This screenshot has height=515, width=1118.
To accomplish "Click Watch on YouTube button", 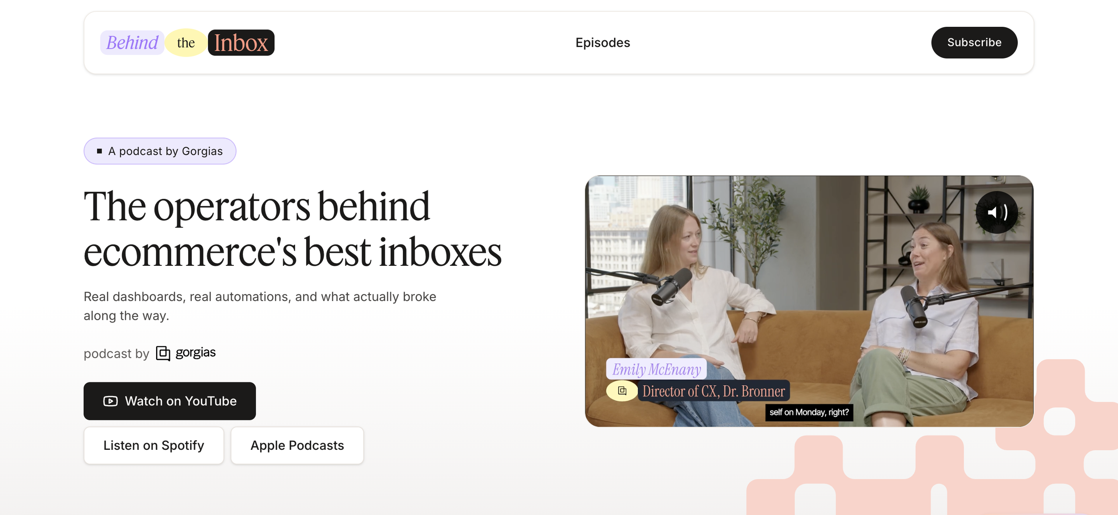I will pyautogui.click(x=169, y=401).
